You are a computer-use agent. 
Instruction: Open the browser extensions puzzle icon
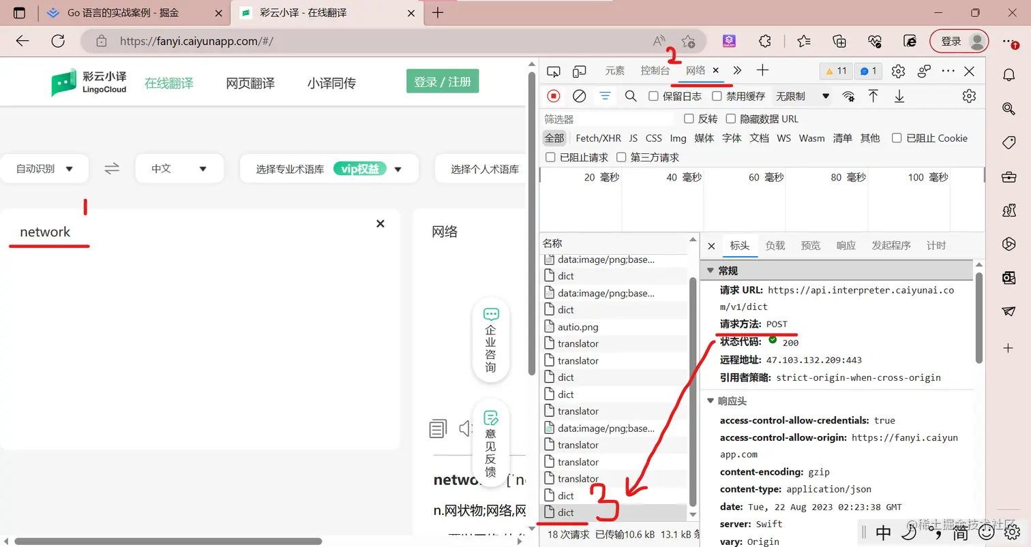pyautogui.click(x=765, y=41)
